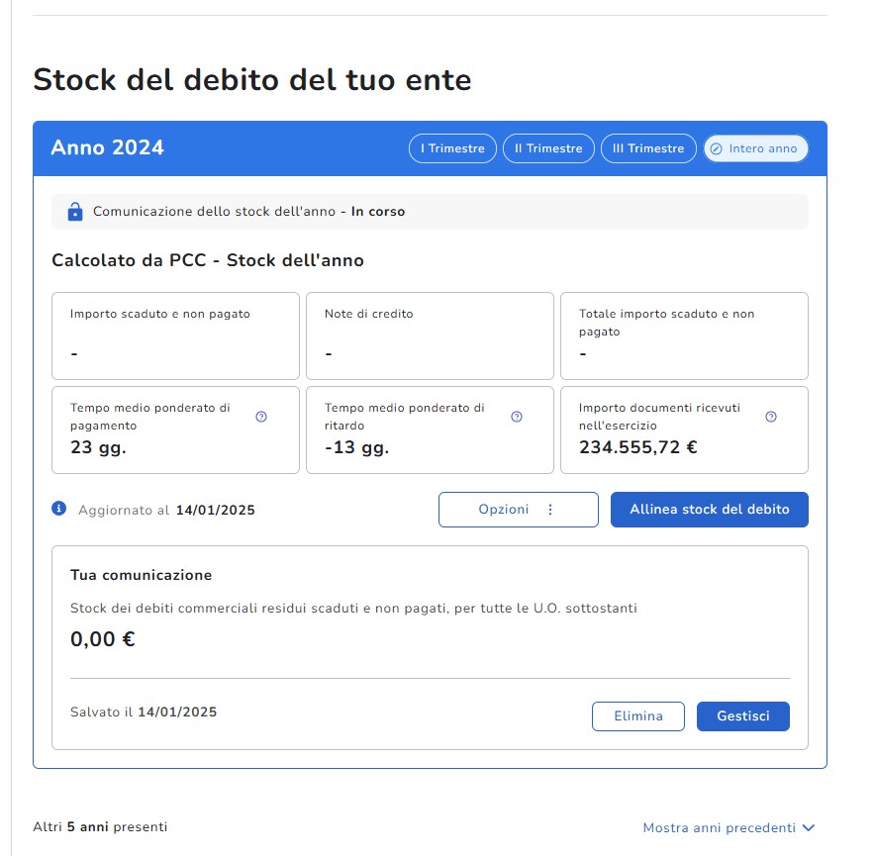Viewport: 875px width, 856px height.
Task: Click help icon for Importo documenti ricevuti nell'esercizio
Action: tap(771, 417)
